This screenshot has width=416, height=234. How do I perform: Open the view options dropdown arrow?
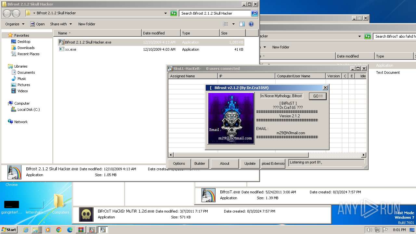(233, 24)
